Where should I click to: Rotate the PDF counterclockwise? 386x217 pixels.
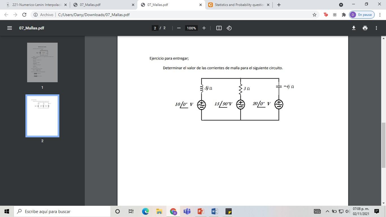(x=229, y=28)
